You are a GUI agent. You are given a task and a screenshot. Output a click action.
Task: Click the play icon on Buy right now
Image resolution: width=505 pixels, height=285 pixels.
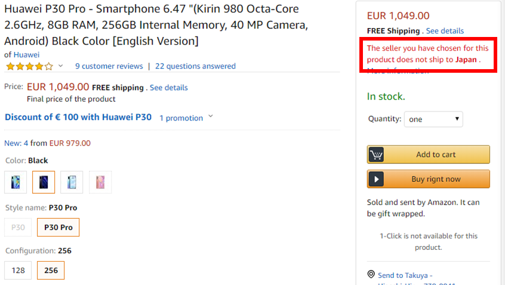click(x=376, y=179)
